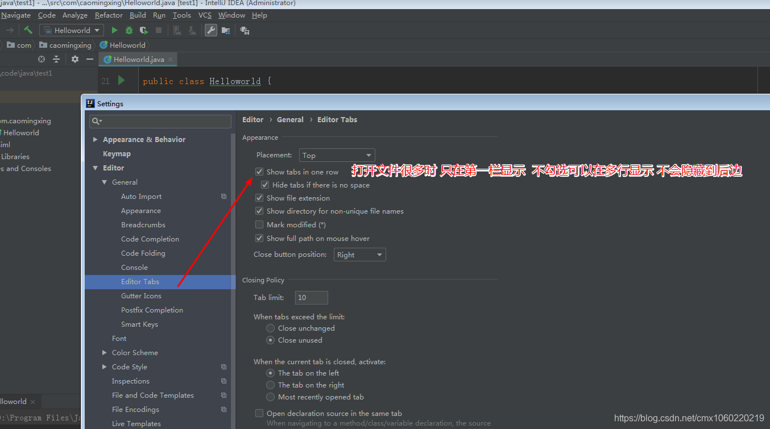Collapse the Editor settings group arrow

point(96,168)
